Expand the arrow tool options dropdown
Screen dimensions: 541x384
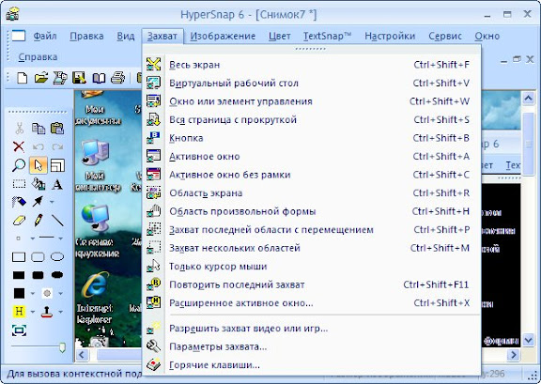coord(52,202)
